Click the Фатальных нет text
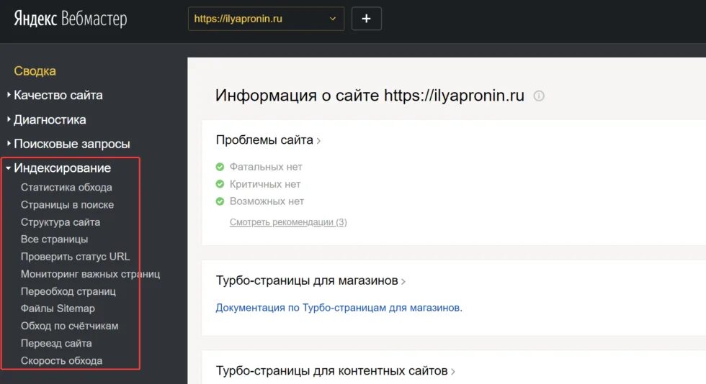 point(266,167)
